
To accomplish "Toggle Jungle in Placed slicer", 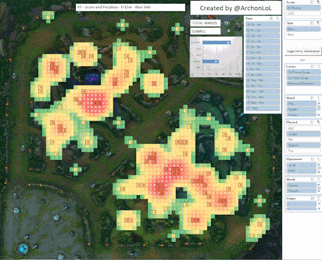I will (x=304, y=134).
